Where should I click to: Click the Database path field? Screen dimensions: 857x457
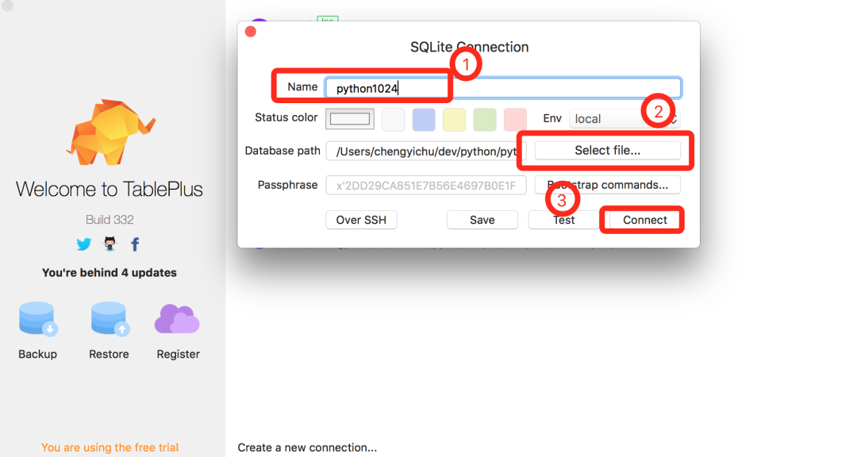tap(426, 152)
